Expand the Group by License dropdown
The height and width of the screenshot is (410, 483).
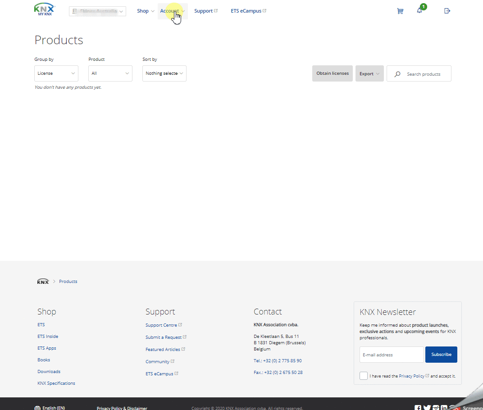(56, 73)
